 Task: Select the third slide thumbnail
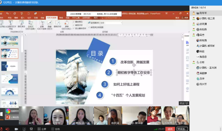pyautogui.click(x=10, y=66)
